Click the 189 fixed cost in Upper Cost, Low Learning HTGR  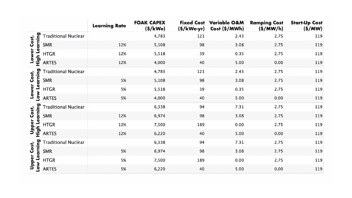pos(201,160)
